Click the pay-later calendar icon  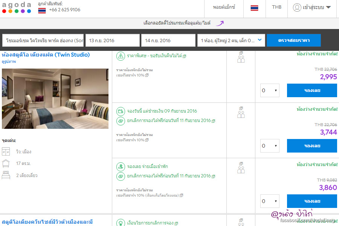pos(121,111)
